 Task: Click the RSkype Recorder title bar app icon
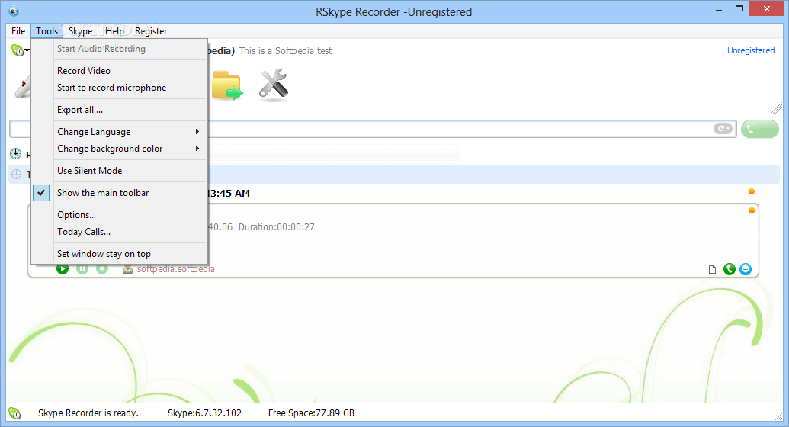[14, 11]
